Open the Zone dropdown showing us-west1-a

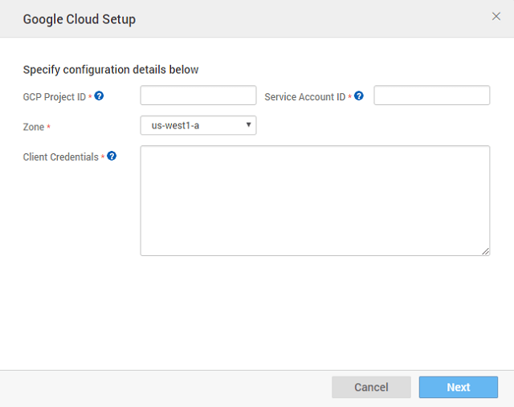pyautogui.click(x=198, y=124)
